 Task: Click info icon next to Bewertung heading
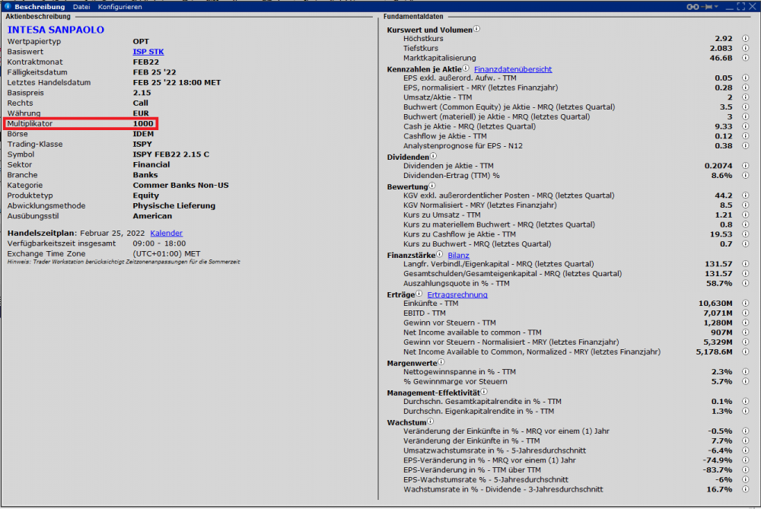point(432,186)
